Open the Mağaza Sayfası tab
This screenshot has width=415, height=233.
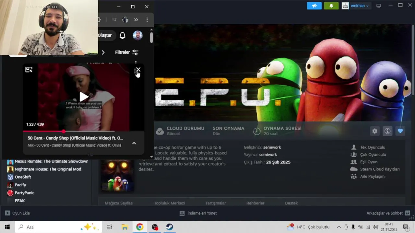(x=119, y=203)
